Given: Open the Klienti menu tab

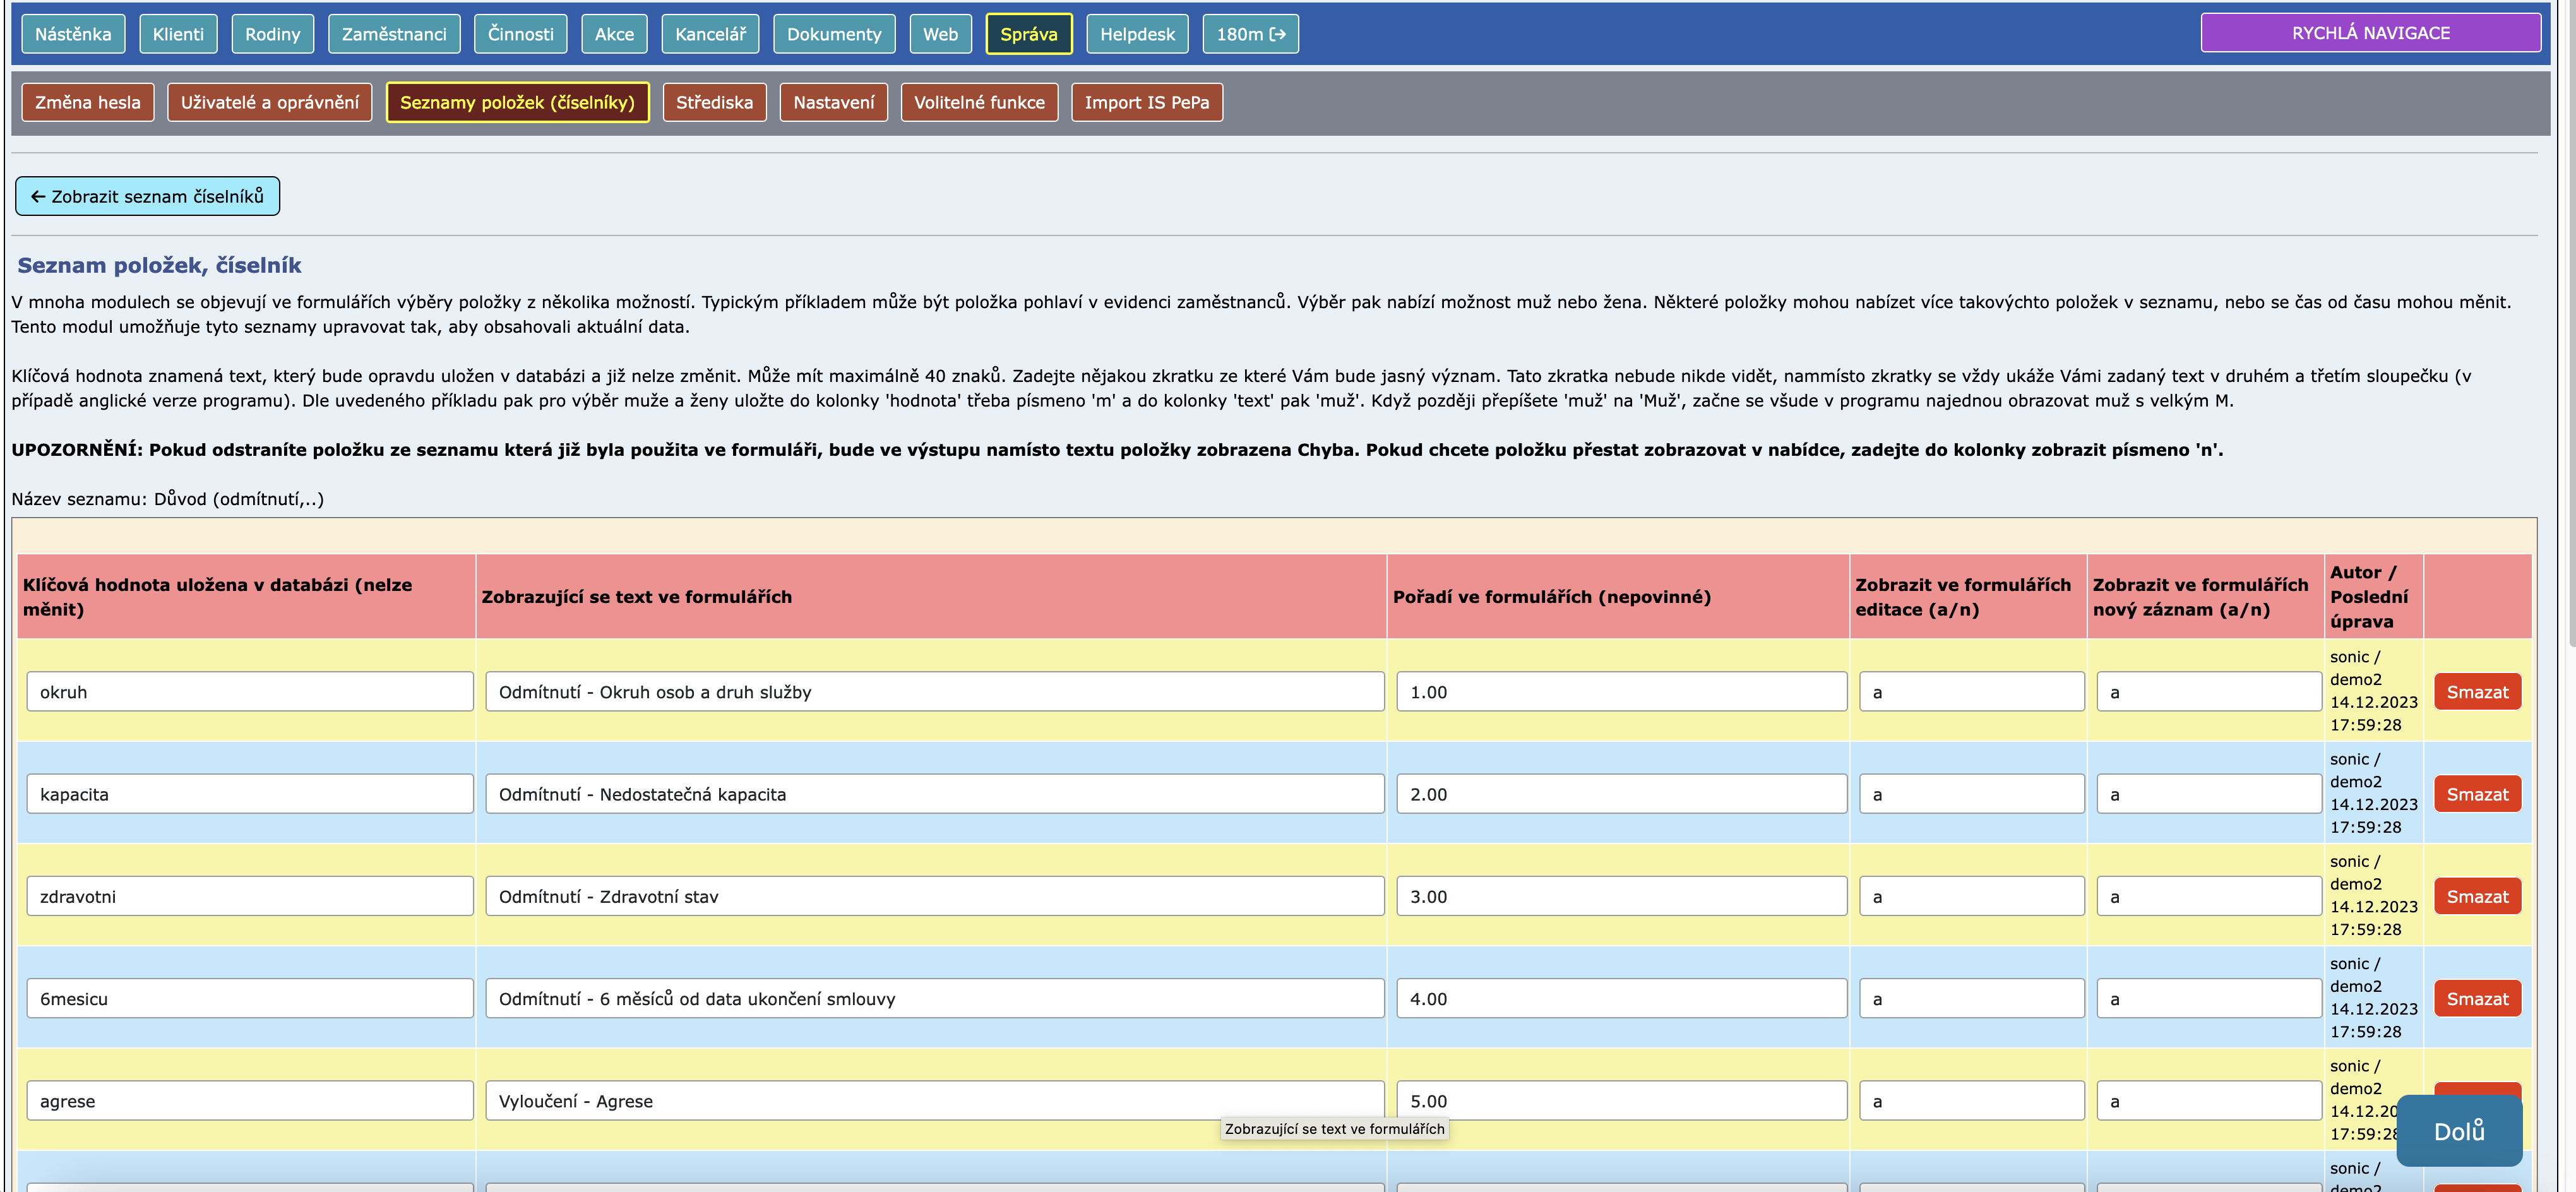Looking at the screenshot, I should 178,34.
